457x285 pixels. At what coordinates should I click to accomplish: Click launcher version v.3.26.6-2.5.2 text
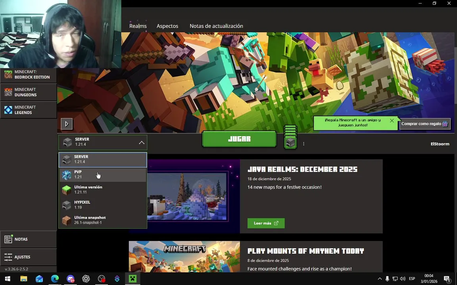point(17,269)
